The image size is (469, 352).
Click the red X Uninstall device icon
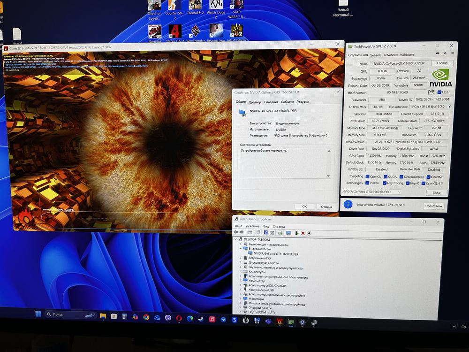[303, 233]
